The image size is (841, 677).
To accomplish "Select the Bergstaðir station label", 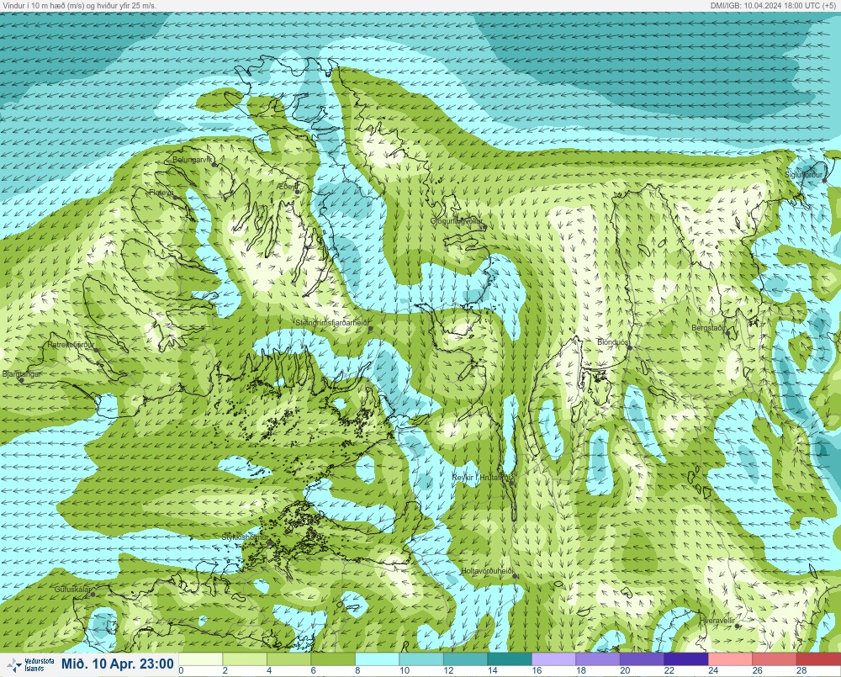I will tap(708, 327).
